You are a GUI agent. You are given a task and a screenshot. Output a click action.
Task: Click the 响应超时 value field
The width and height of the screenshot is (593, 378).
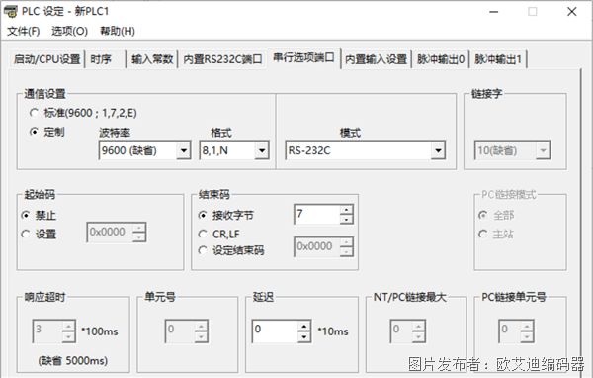47,331
